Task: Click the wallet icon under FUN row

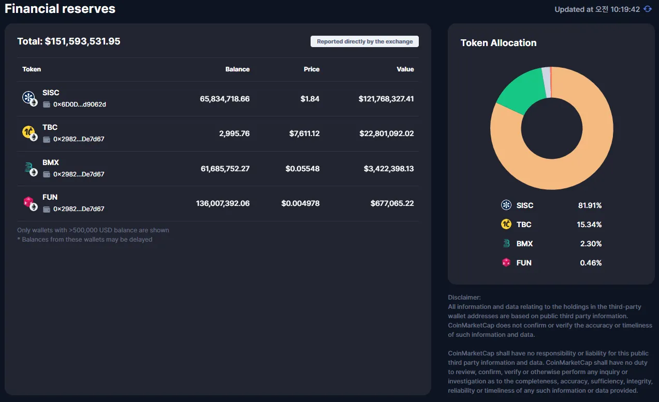Action: 47,209
